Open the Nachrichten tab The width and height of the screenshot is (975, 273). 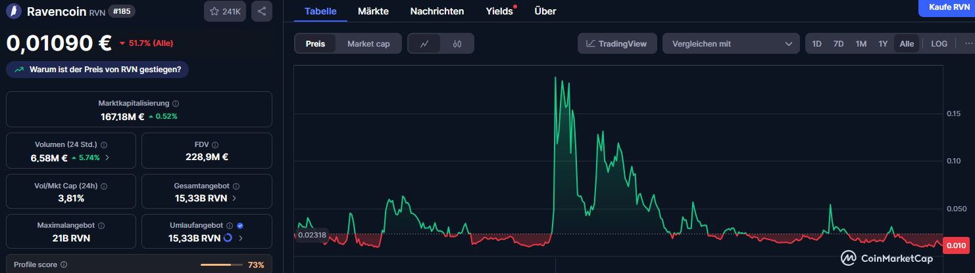[x=437, y=11]
